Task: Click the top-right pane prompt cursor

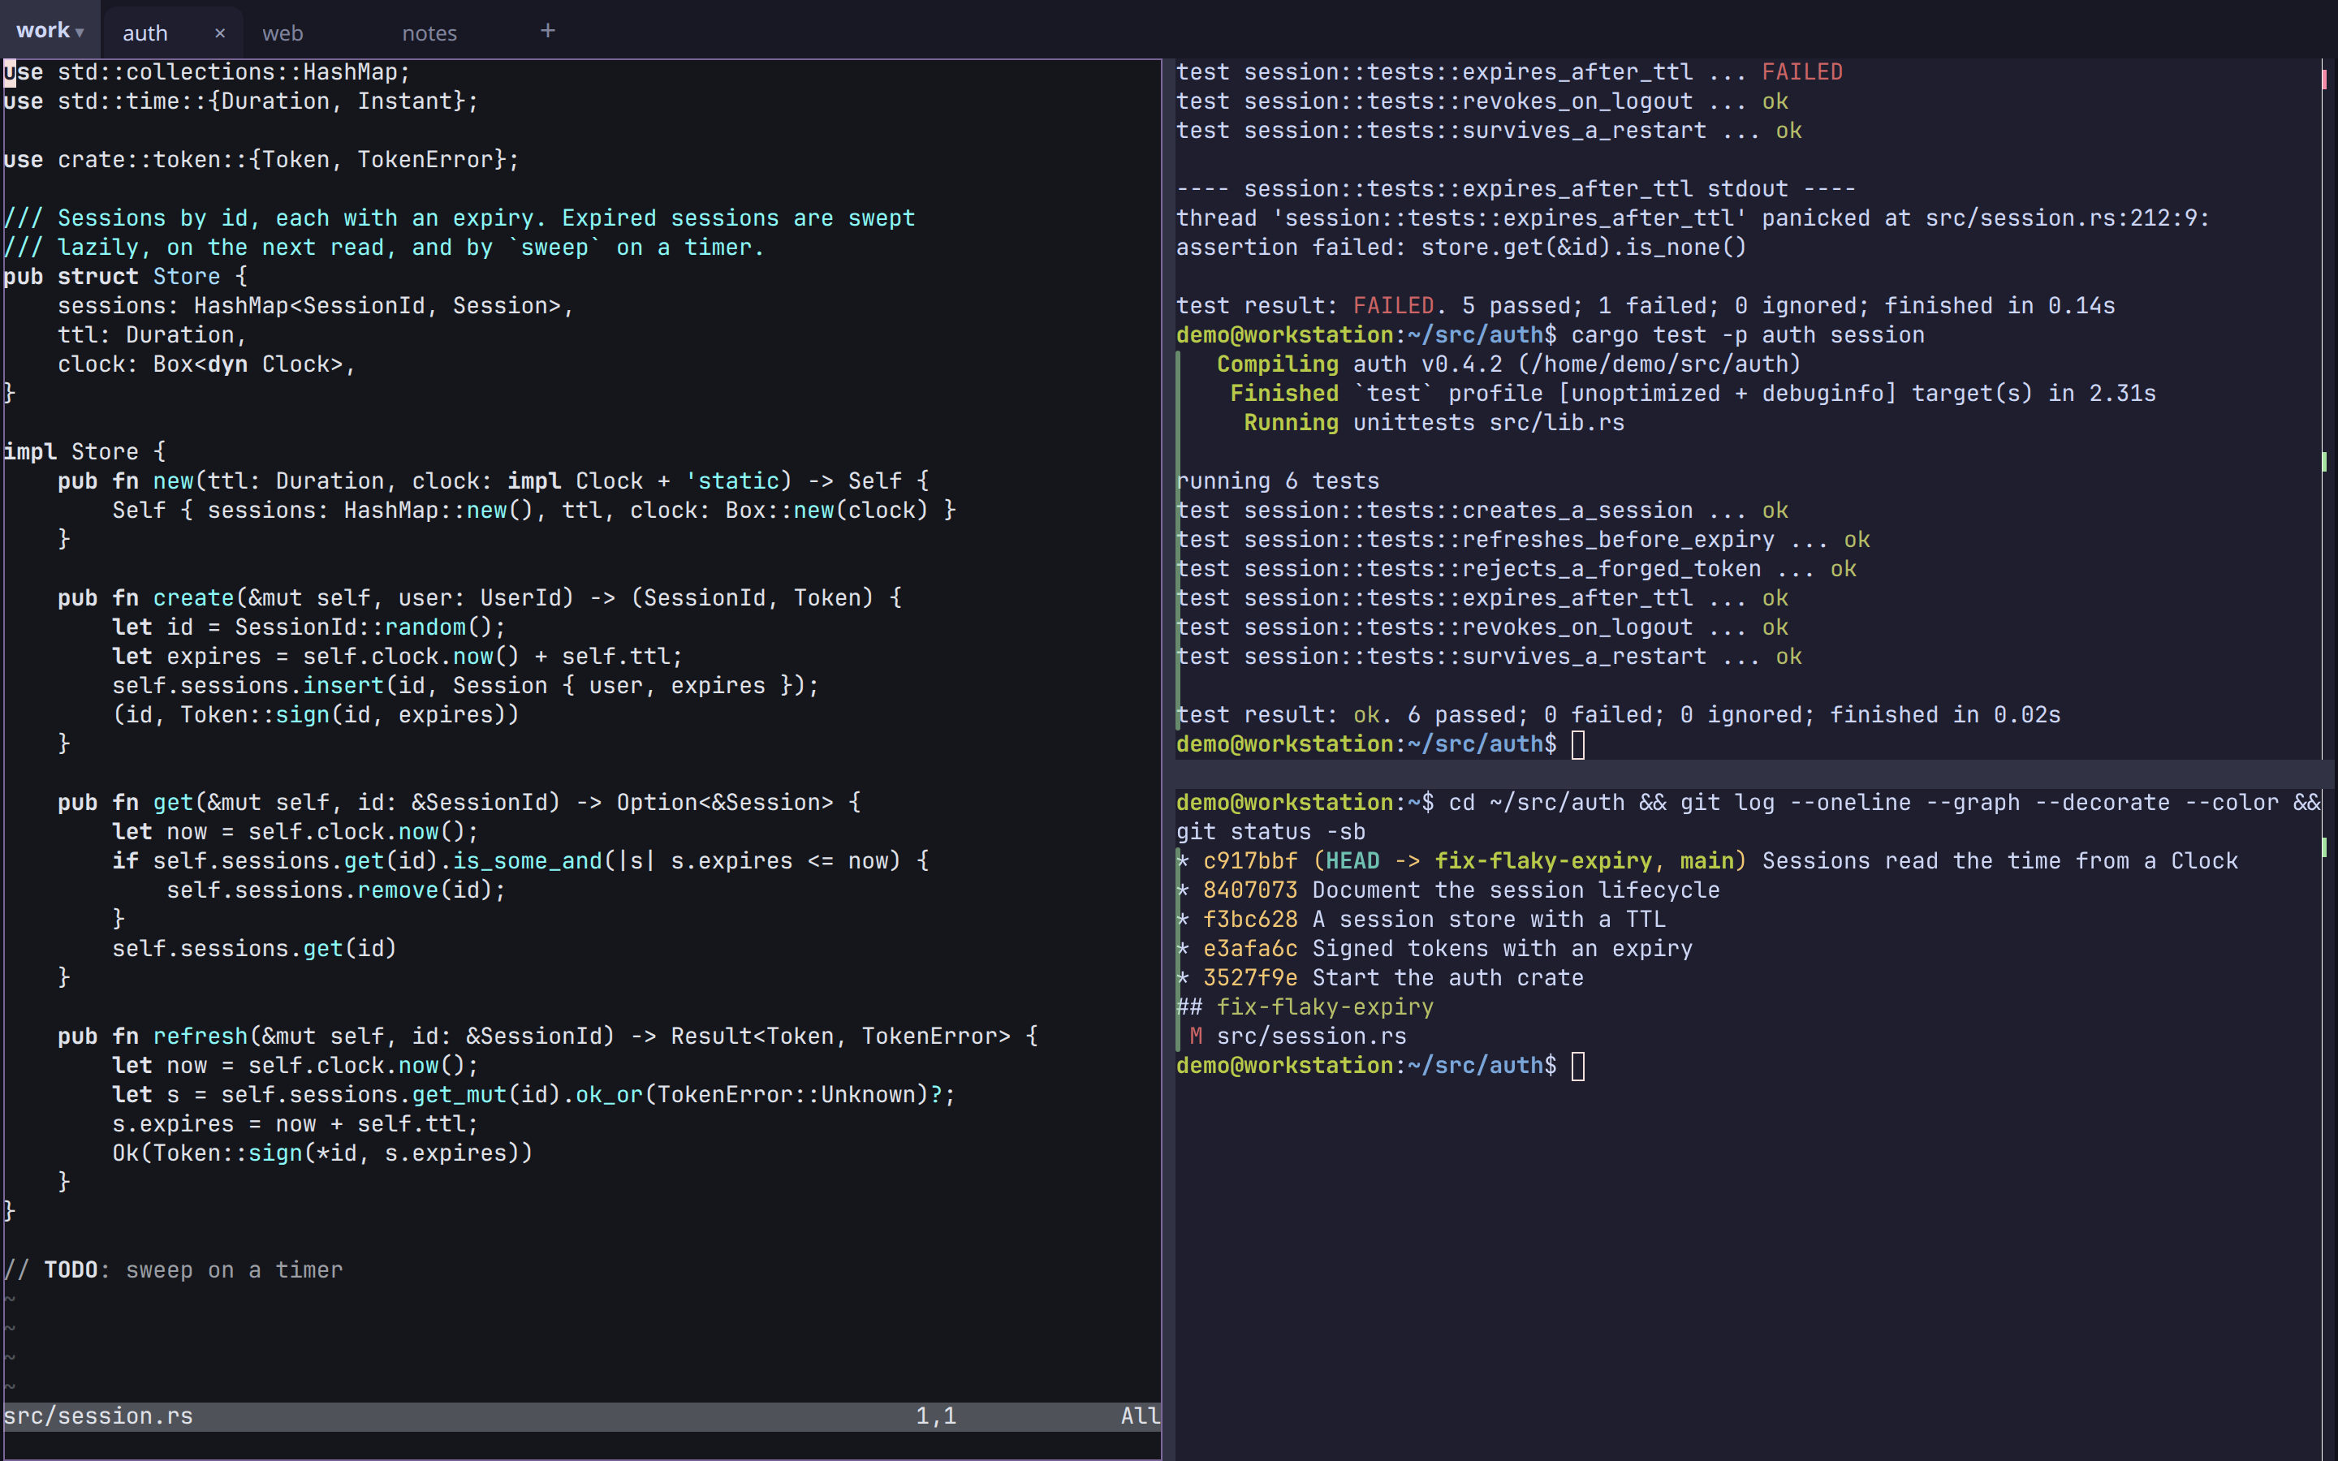Action: pyautogui.click(x=1577, y=744)
